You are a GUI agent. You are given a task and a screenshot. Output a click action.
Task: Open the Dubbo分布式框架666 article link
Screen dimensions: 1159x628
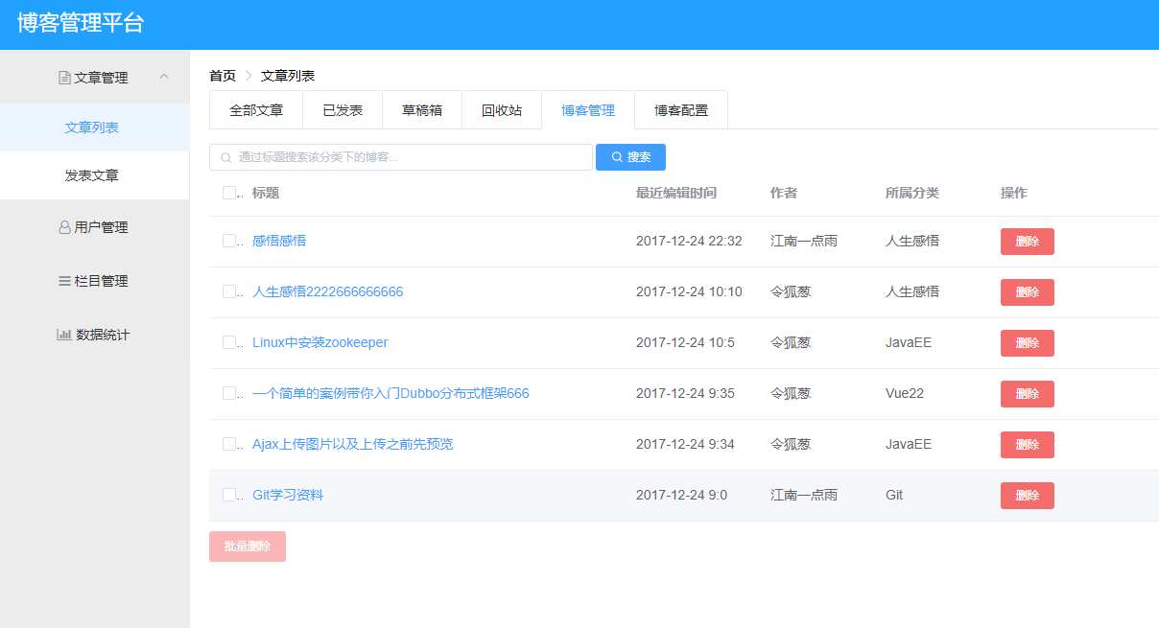[390, 393]
